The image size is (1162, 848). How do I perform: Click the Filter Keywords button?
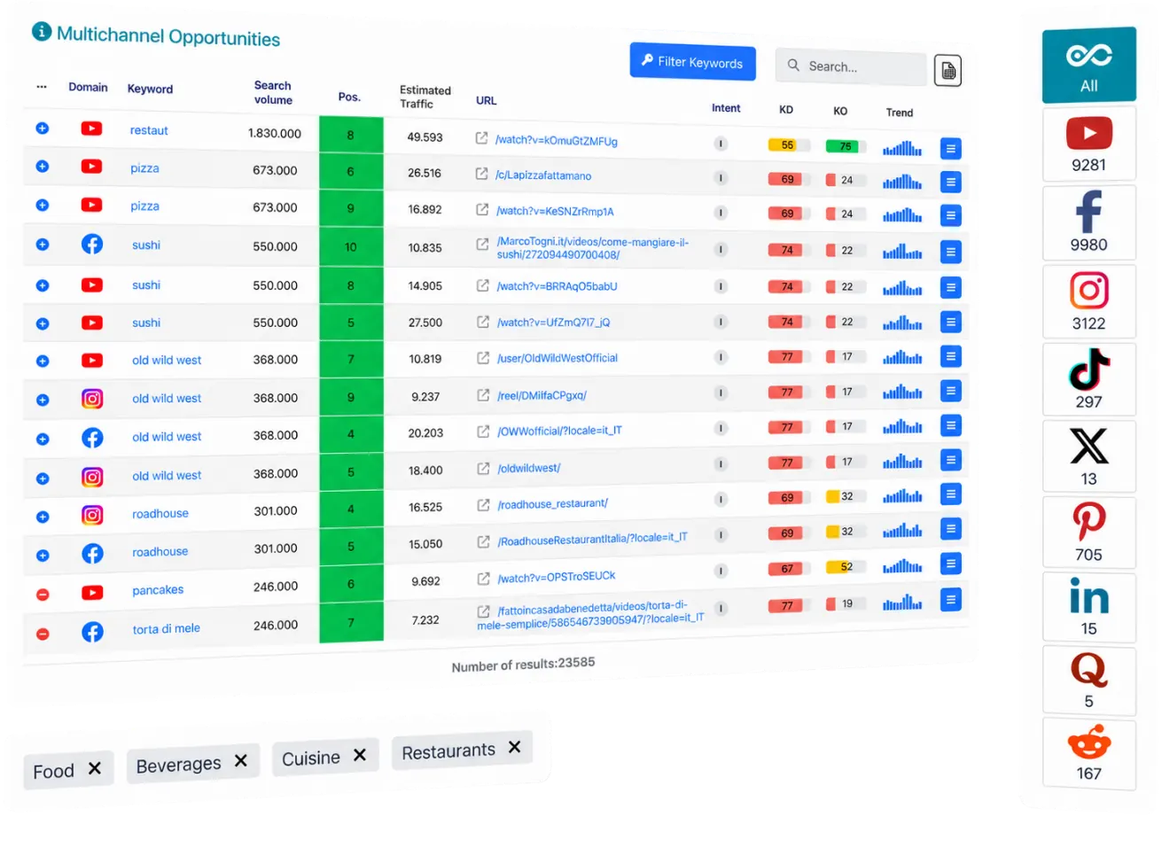[693, 62]
